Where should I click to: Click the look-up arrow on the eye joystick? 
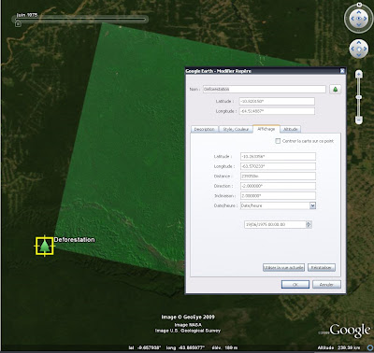click(x=358, y=12)
